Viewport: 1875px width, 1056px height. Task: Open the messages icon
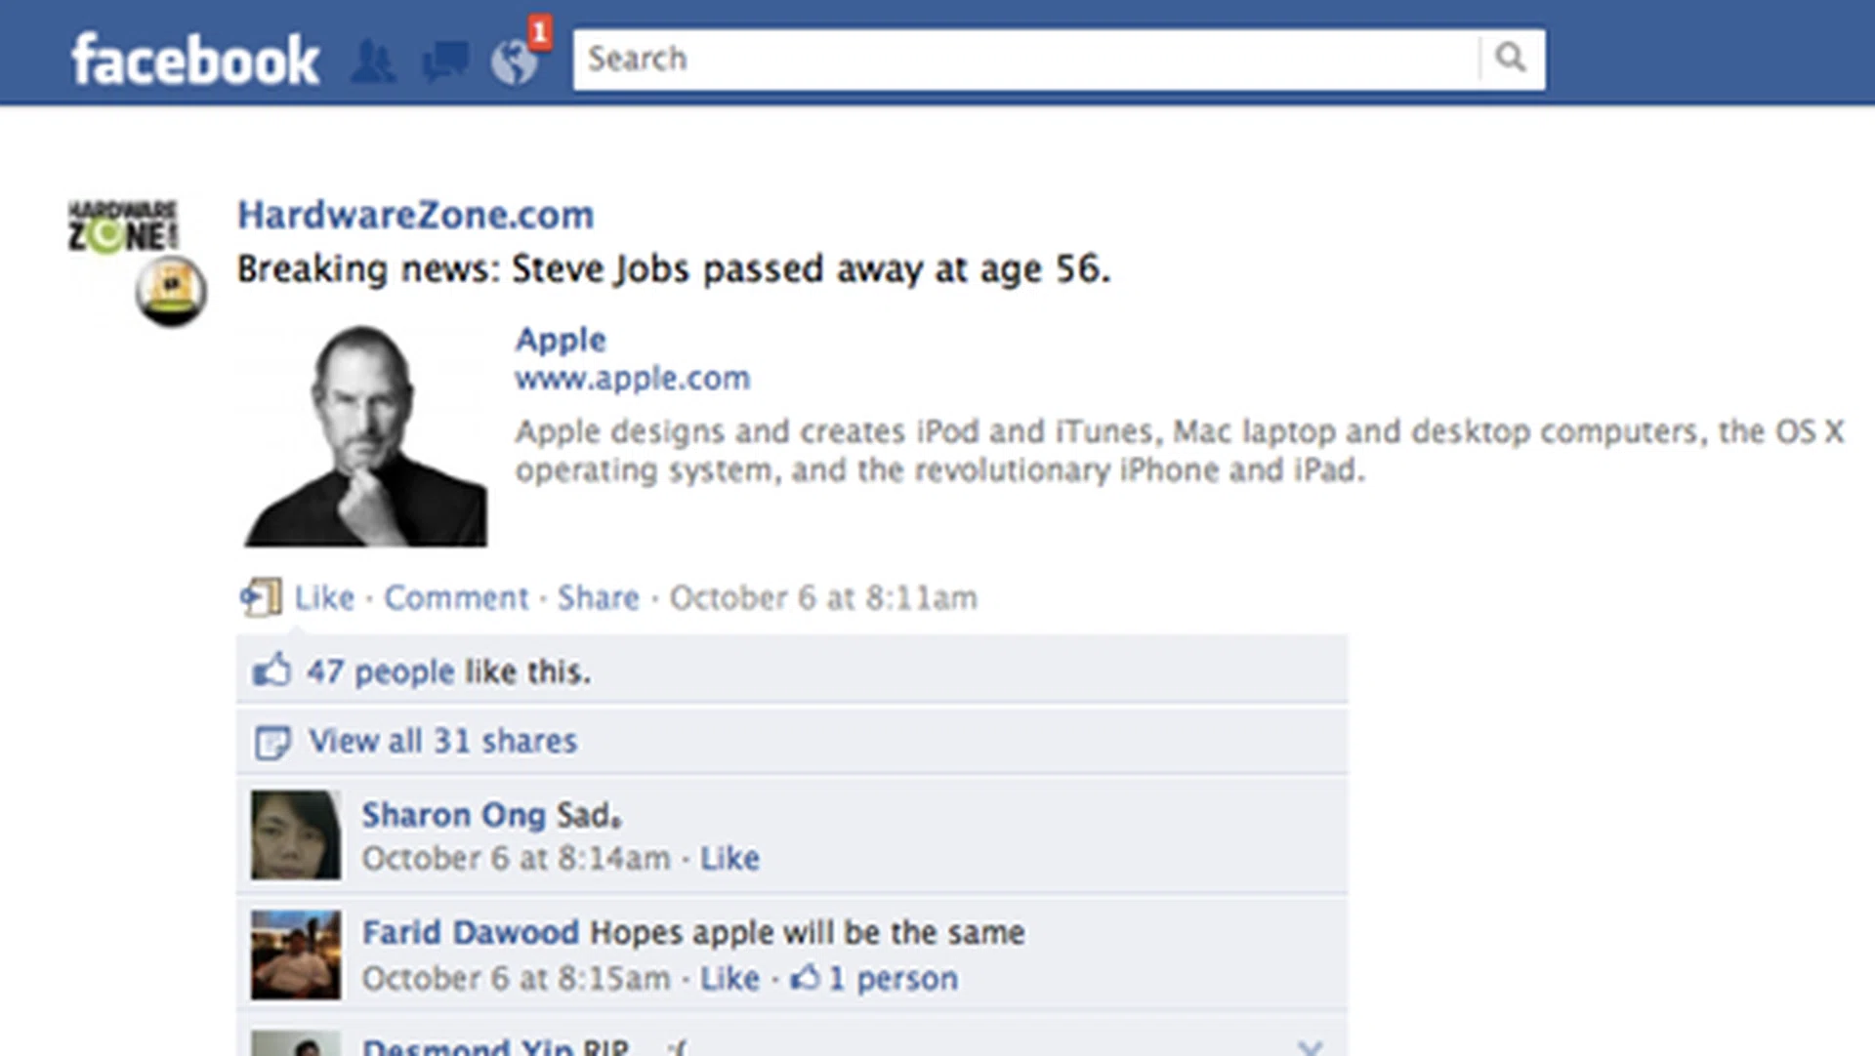[x=444, y=61]
